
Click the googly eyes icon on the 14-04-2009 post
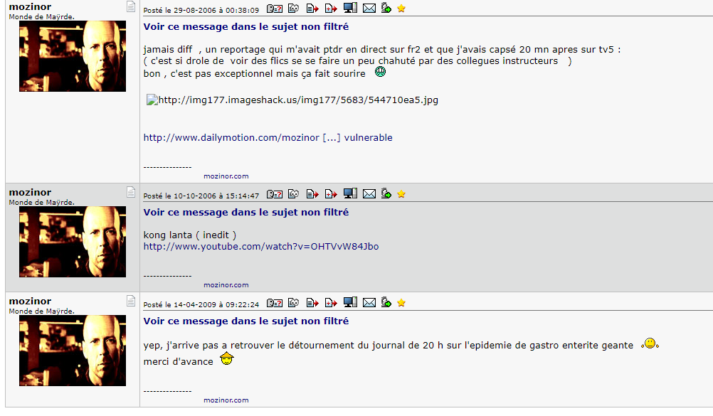[293, 303]
